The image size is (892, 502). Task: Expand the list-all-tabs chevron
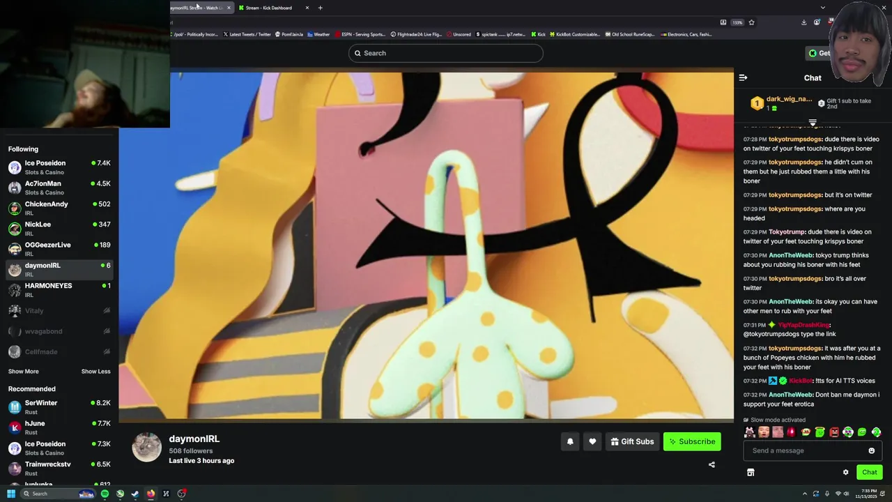(822, 8)
